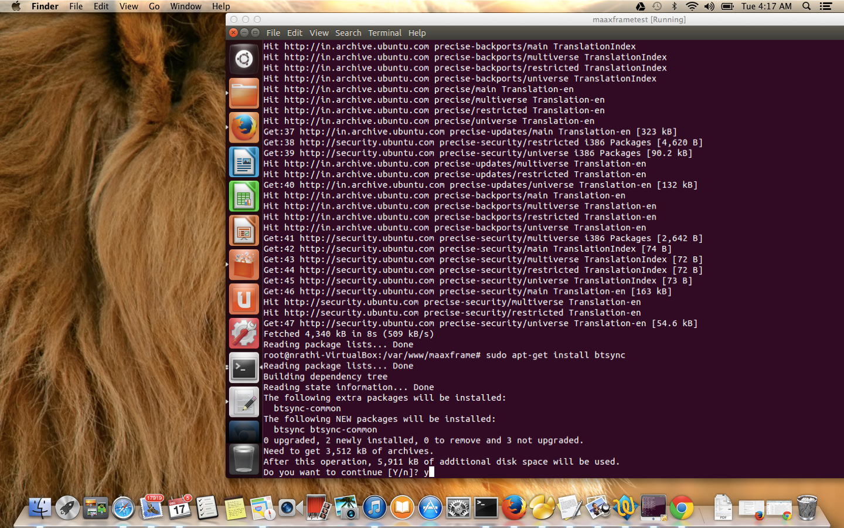844x528 pixels.
Task: Click the Apple menu icon
Action: pos(16,6)
